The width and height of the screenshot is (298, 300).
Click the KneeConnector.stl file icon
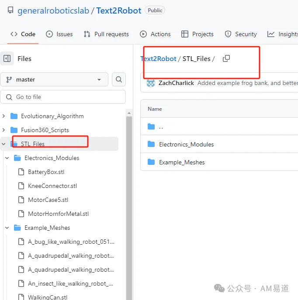click(21, 186)
